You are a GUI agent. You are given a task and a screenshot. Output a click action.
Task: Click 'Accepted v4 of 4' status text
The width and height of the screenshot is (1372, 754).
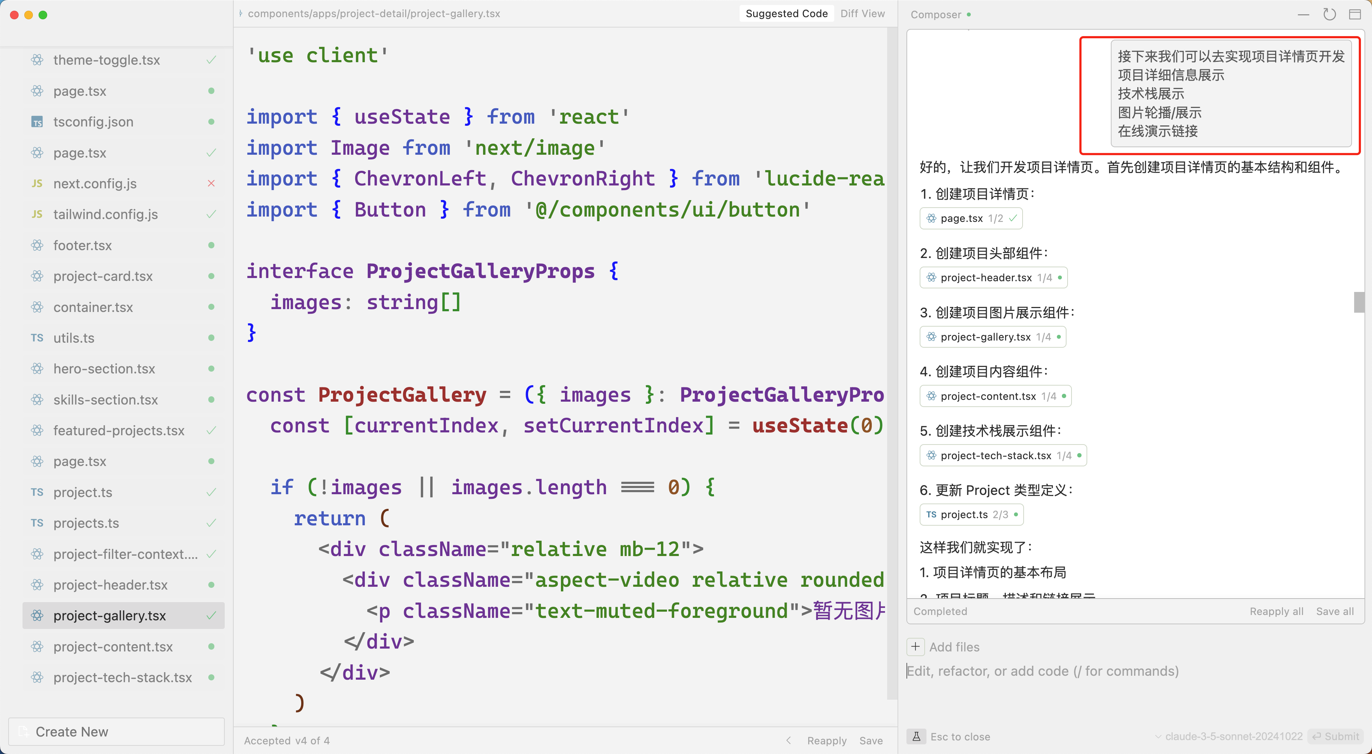[287, 741]
